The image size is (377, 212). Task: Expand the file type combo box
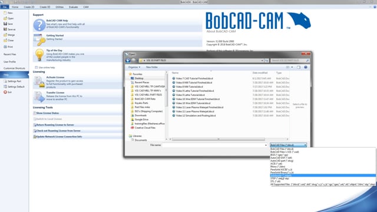pos(288,145)
